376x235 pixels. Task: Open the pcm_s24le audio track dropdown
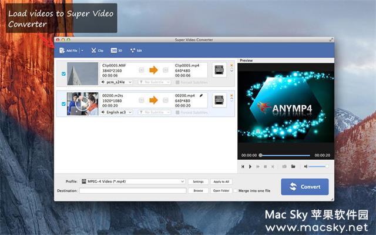click(116, 82)
